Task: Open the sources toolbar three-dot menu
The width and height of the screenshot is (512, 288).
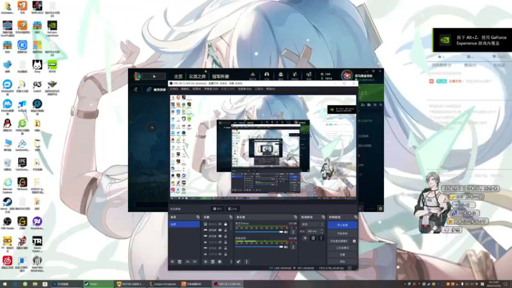Action: click(231, 262)
